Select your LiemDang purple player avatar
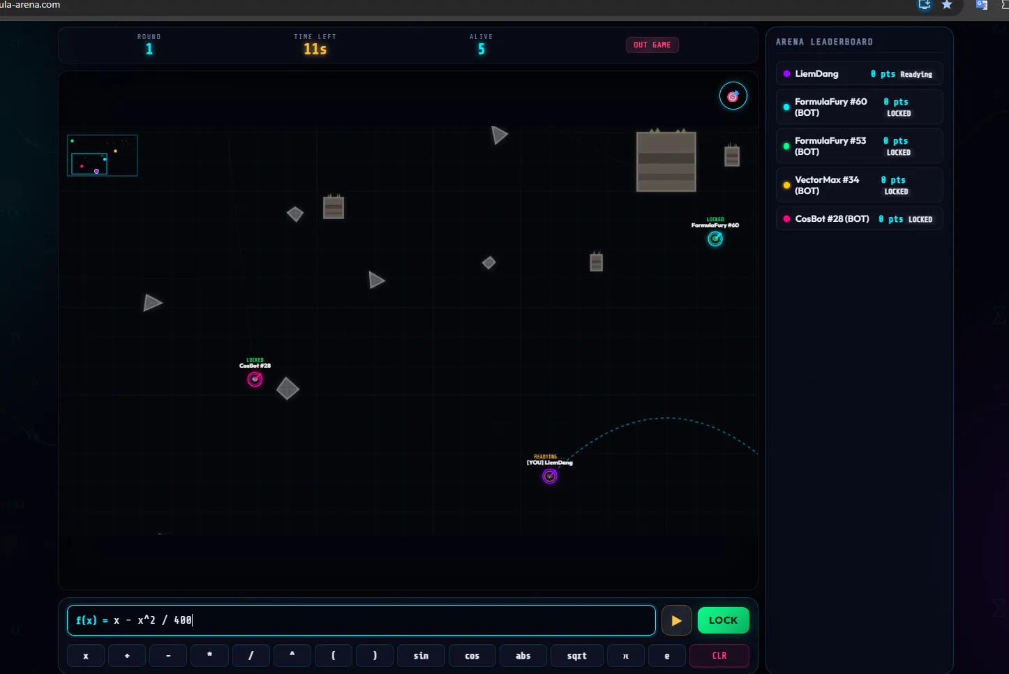The width and height of the screenshot is (1009, 674). (x=550, y=476)
